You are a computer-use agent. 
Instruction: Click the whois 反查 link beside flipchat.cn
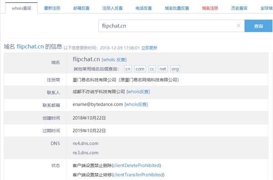tap(114, 60)
